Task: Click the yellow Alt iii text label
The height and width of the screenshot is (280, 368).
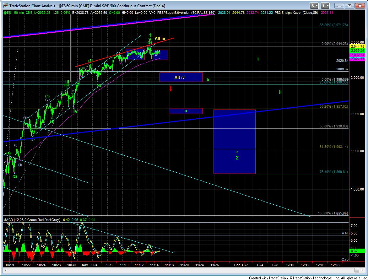Action: coord(160,38)
